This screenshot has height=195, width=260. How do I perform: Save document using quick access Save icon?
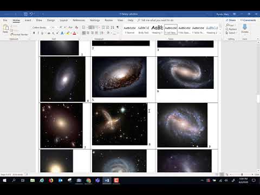point(25,14)
